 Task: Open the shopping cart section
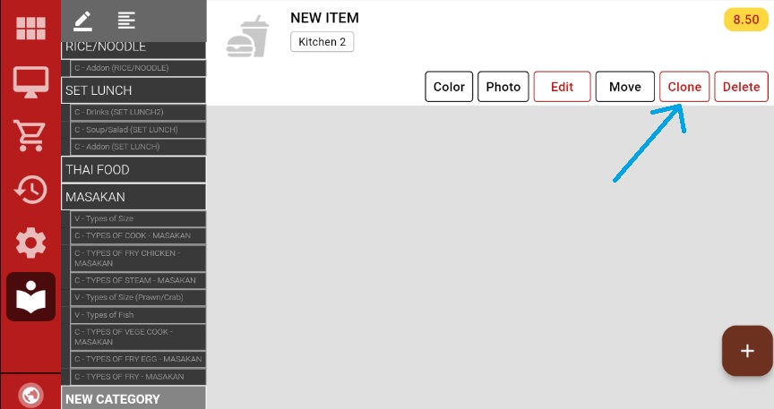point(30,135)
